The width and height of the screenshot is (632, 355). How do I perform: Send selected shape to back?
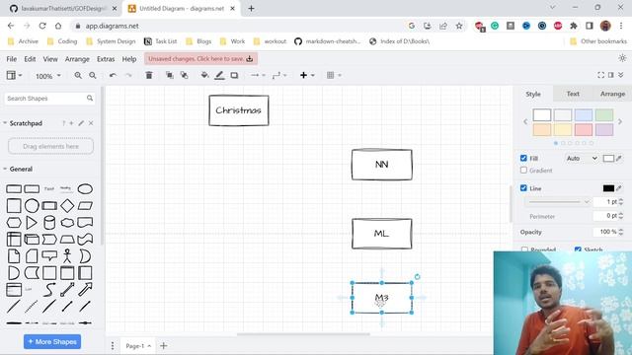click(x=185, y=75)
